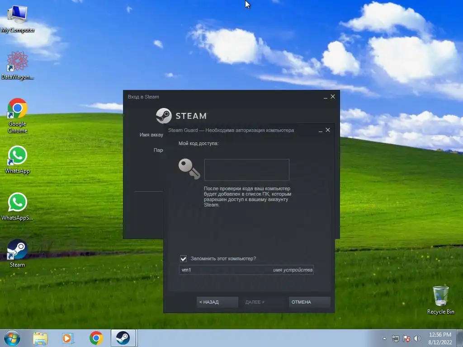Close the 'Вход в Steam' window
The image size is (463, 347).
pyautogui.click(x=333, y=97)
